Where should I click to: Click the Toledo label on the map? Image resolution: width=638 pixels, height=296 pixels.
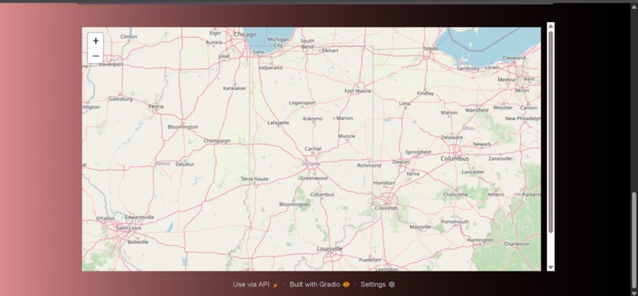tap(431, 48)
